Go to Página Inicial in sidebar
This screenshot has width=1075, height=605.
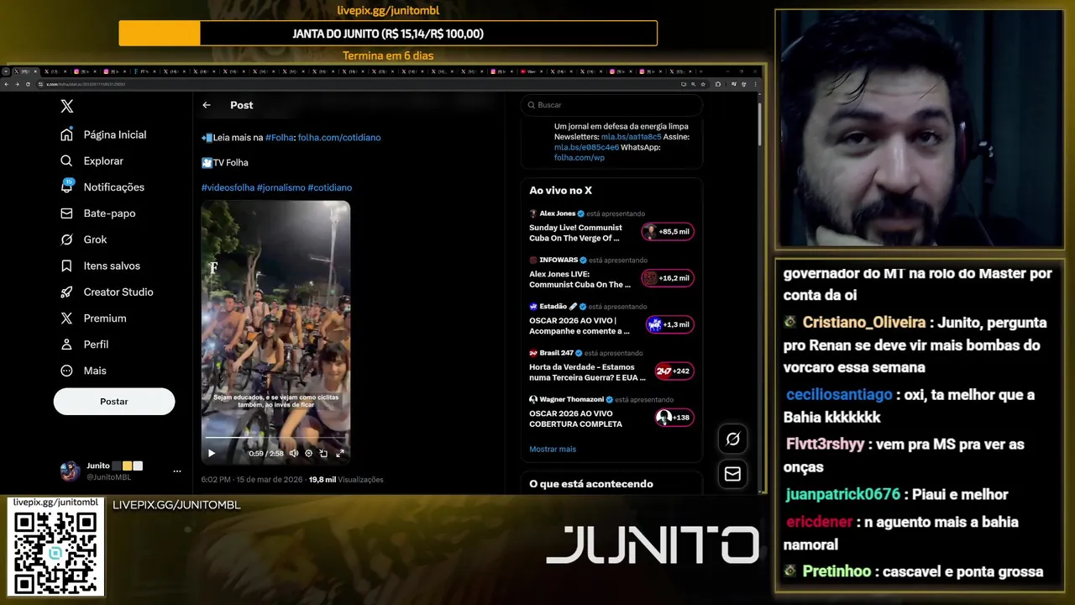[x=104, y=134]
